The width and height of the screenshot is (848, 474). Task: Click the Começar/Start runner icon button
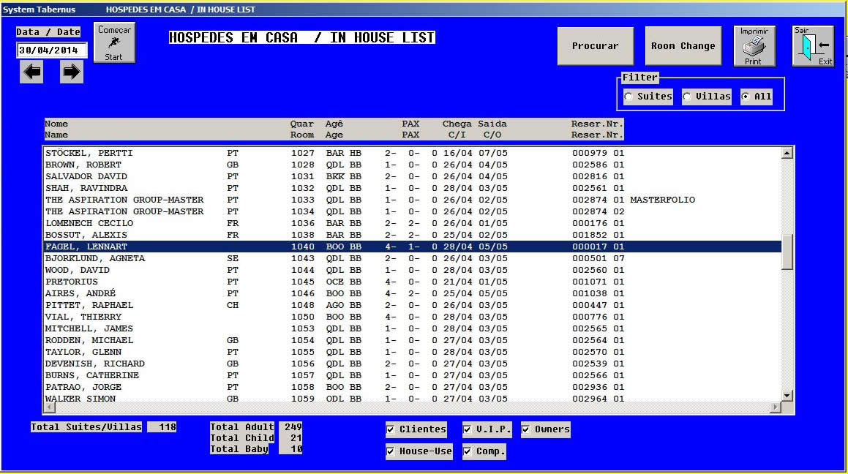coord(114,43)
